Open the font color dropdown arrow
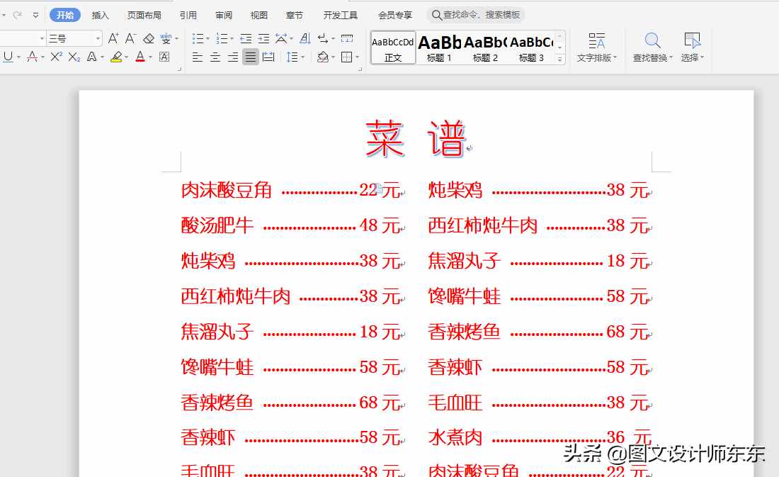779x477 pixels. point(151,57)
